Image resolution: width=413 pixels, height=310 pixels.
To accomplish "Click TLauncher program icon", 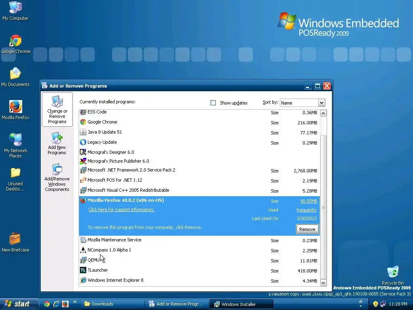I will tap(83, 270).
